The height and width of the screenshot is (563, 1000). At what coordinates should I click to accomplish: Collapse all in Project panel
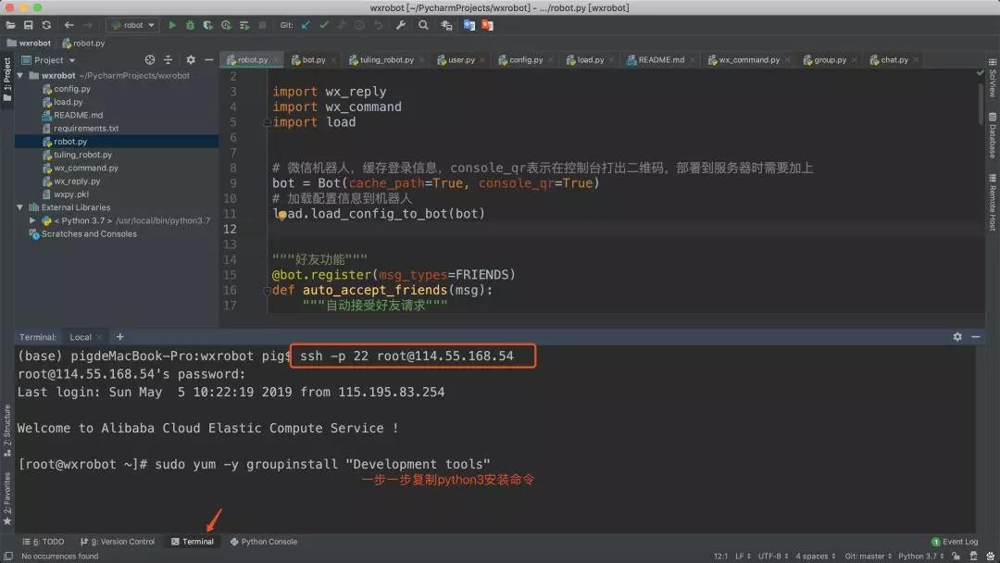tap(169, 59)
